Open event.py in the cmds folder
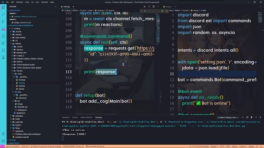This screenshot has width=264, height=148. [22, 80]
